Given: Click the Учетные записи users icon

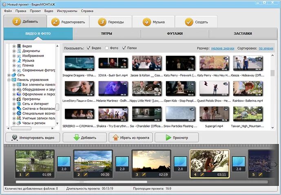Looking at the screenshot, I should point(19,118).
